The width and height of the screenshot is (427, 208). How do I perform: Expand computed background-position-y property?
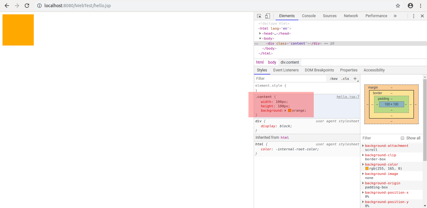(x=363, y=202)
